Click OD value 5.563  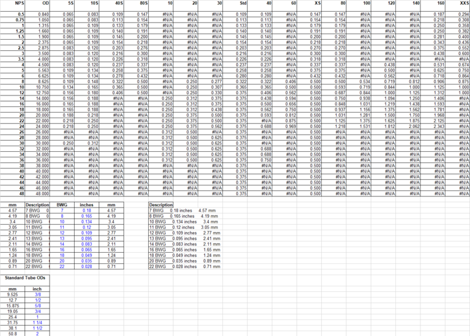click(x=37, y=70)
